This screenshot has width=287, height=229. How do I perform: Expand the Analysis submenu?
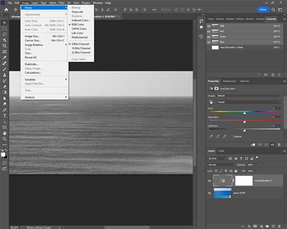click(44, 97)
